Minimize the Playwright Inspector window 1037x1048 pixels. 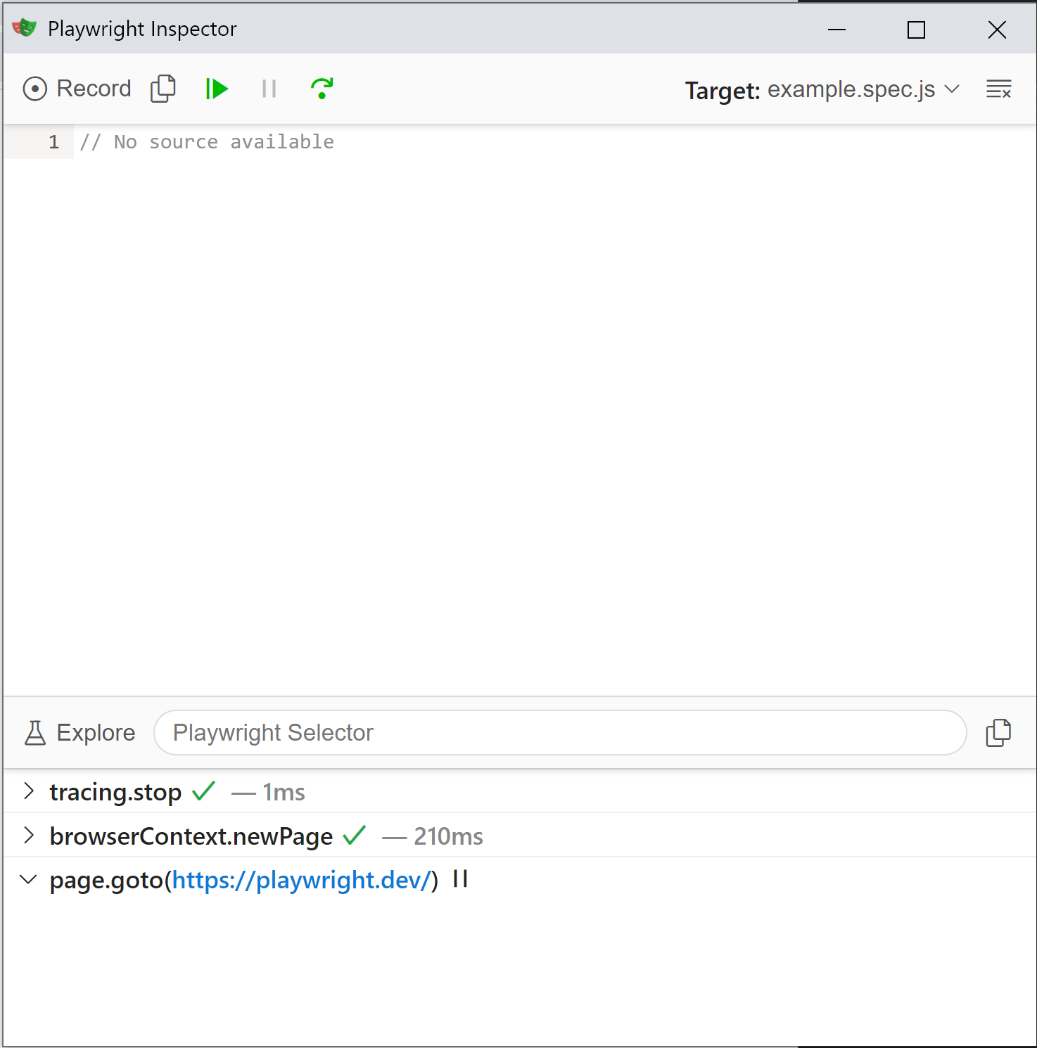tap(836, 30)
